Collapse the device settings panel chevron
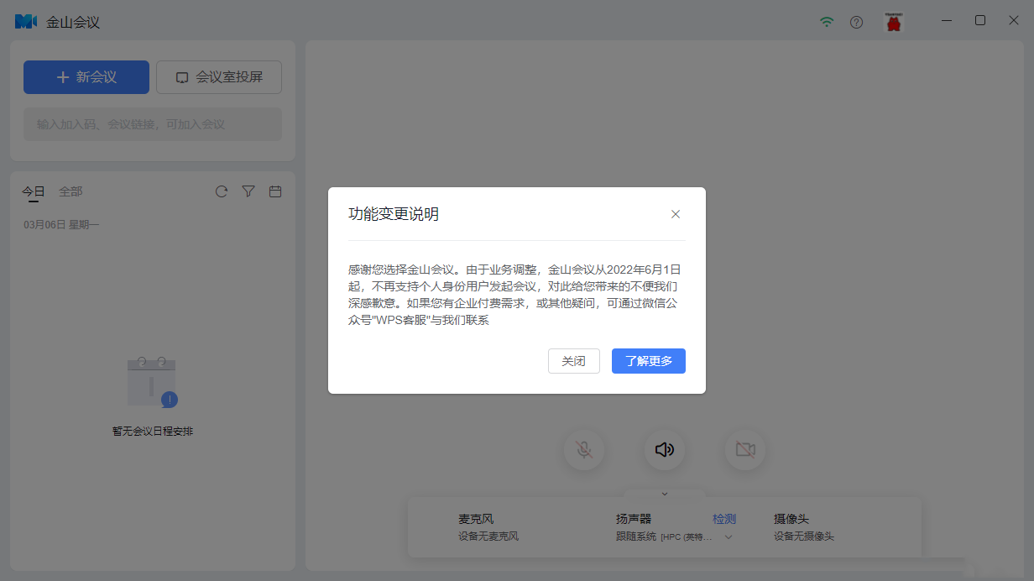Image resolution: width=1034 pixels, height=581 pixels. point(665,494)
